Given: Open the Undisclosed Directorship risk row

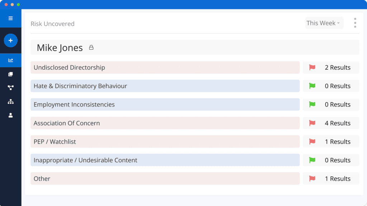Looking at the screenshot, I should coord(165,68).
